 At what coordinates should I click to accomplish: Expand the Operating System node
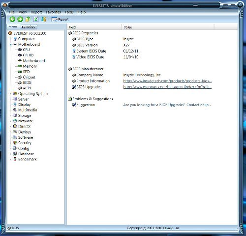click(x=10, y=94)
